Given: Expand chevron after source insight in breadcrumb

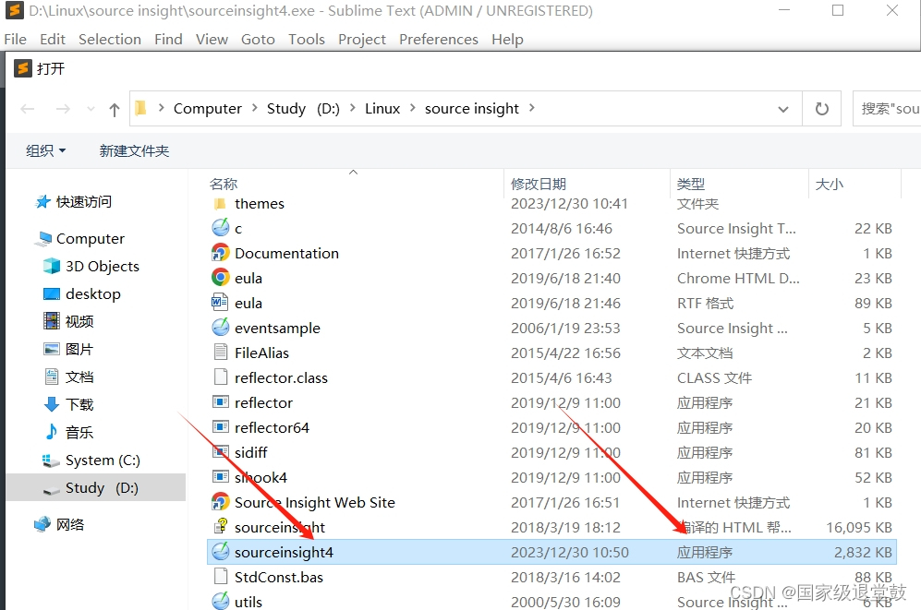Looking at the screenshot, I should (531, 108).
